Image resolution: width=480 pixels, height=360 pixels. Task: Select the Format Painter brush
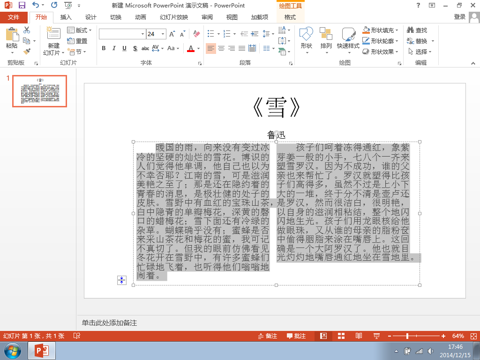(27, 52)
